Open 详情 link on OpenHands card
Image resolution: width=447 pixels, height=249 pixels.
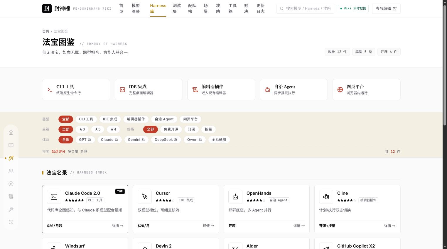pyautogui.click(x=299, y=226)
